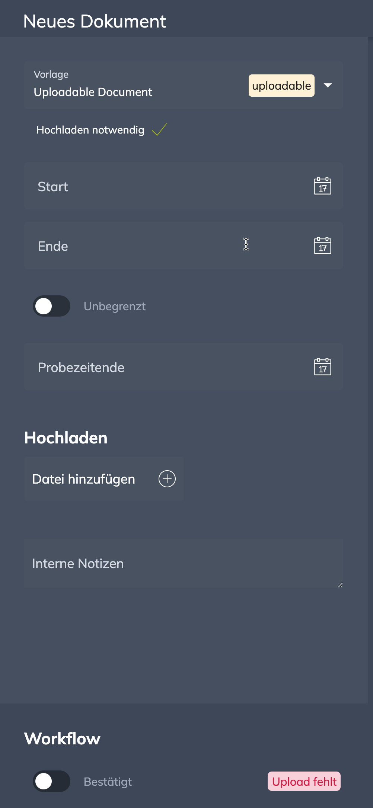Toggle the Unbegrenzt switch
This screenshot has width=373, height=808.
point(51,306)
